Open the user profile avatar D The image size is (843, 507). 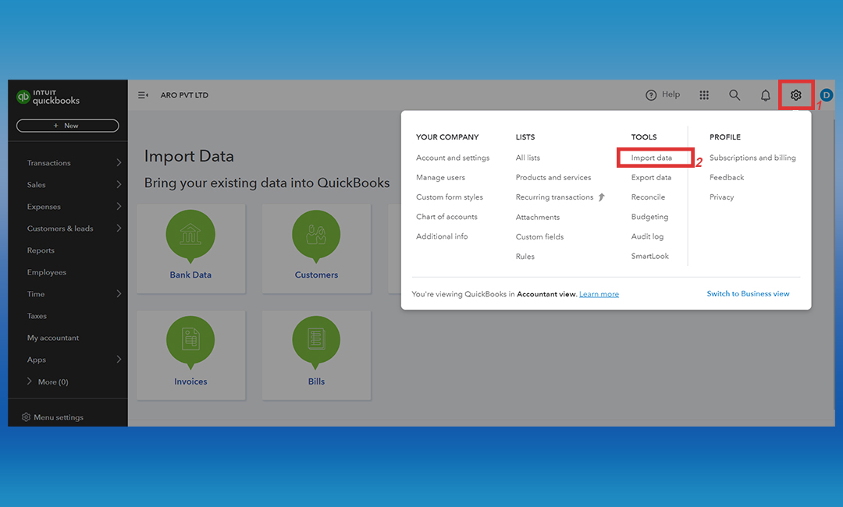(x=827, y=95)
